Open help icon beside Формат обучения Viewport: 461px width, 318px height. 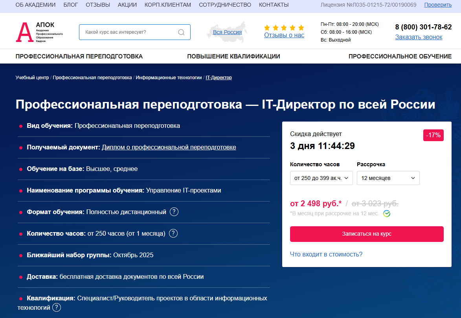tap(174, 212)
